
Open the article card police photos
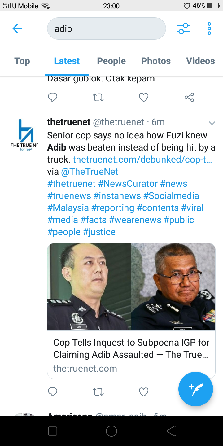click(131, 287)
